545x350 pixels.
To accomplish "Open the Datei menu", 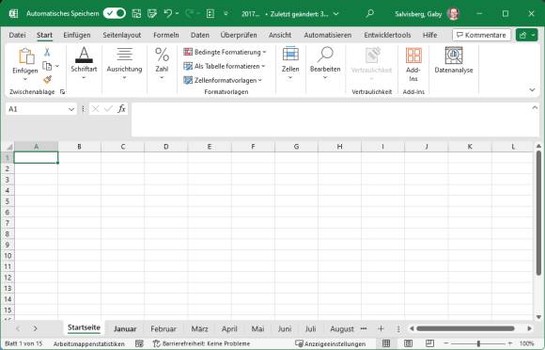I will tap(17, 35).
